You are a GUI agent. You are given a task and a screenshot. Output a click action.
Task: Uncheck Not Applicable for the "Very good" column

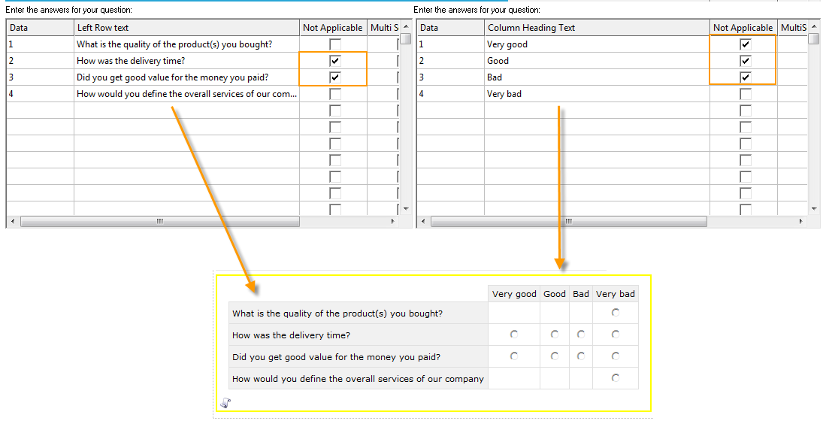[745, 44]
